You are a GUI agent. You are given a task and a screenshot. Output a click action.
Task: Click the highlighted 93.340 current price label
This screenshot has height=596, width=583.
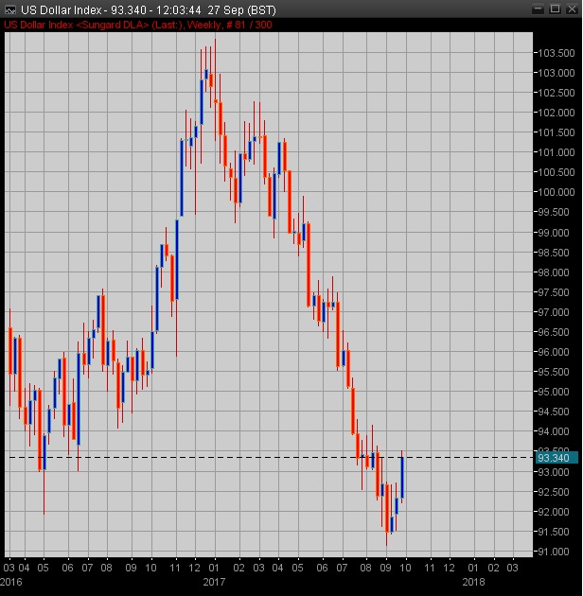point(554,458)
